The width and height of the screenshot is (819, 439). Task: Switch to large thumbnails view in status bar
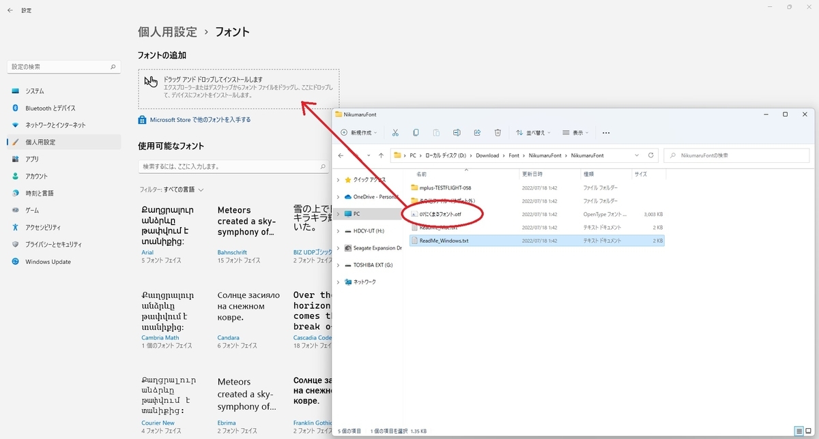pos(809,431)
